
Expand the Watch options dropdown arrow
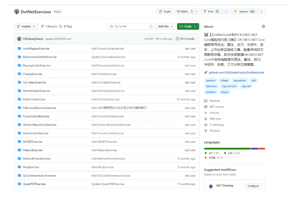(x=196, y=12)
